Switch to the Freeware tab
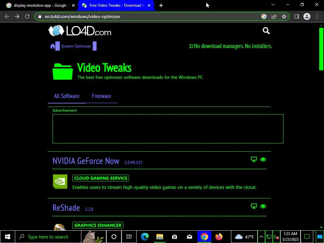Screen dimensions: 324x243 tap(102, 96)
